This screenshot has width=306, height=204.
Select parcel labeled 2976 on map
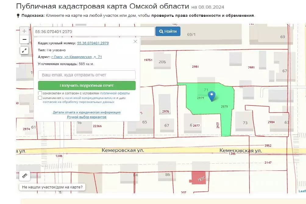[x=165, y=111]
